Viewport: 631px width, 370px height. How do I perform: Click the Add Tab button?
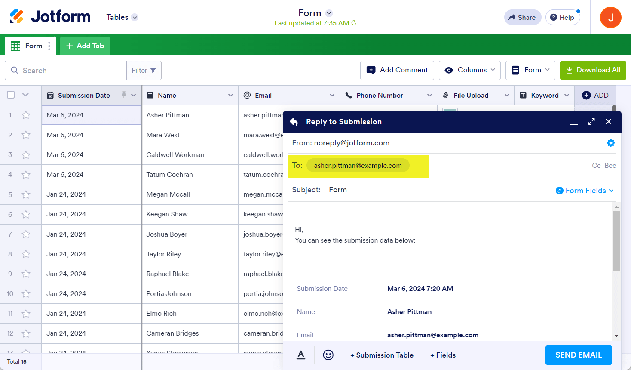pyautogui.click(x=85, y=46)
